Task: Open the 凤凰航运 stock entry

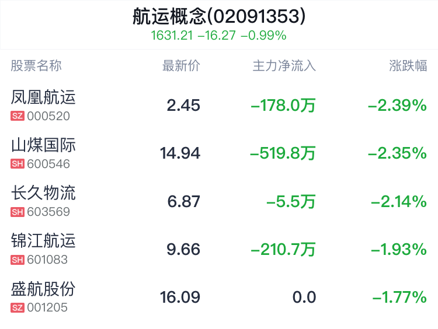Action: click(219, 105)
